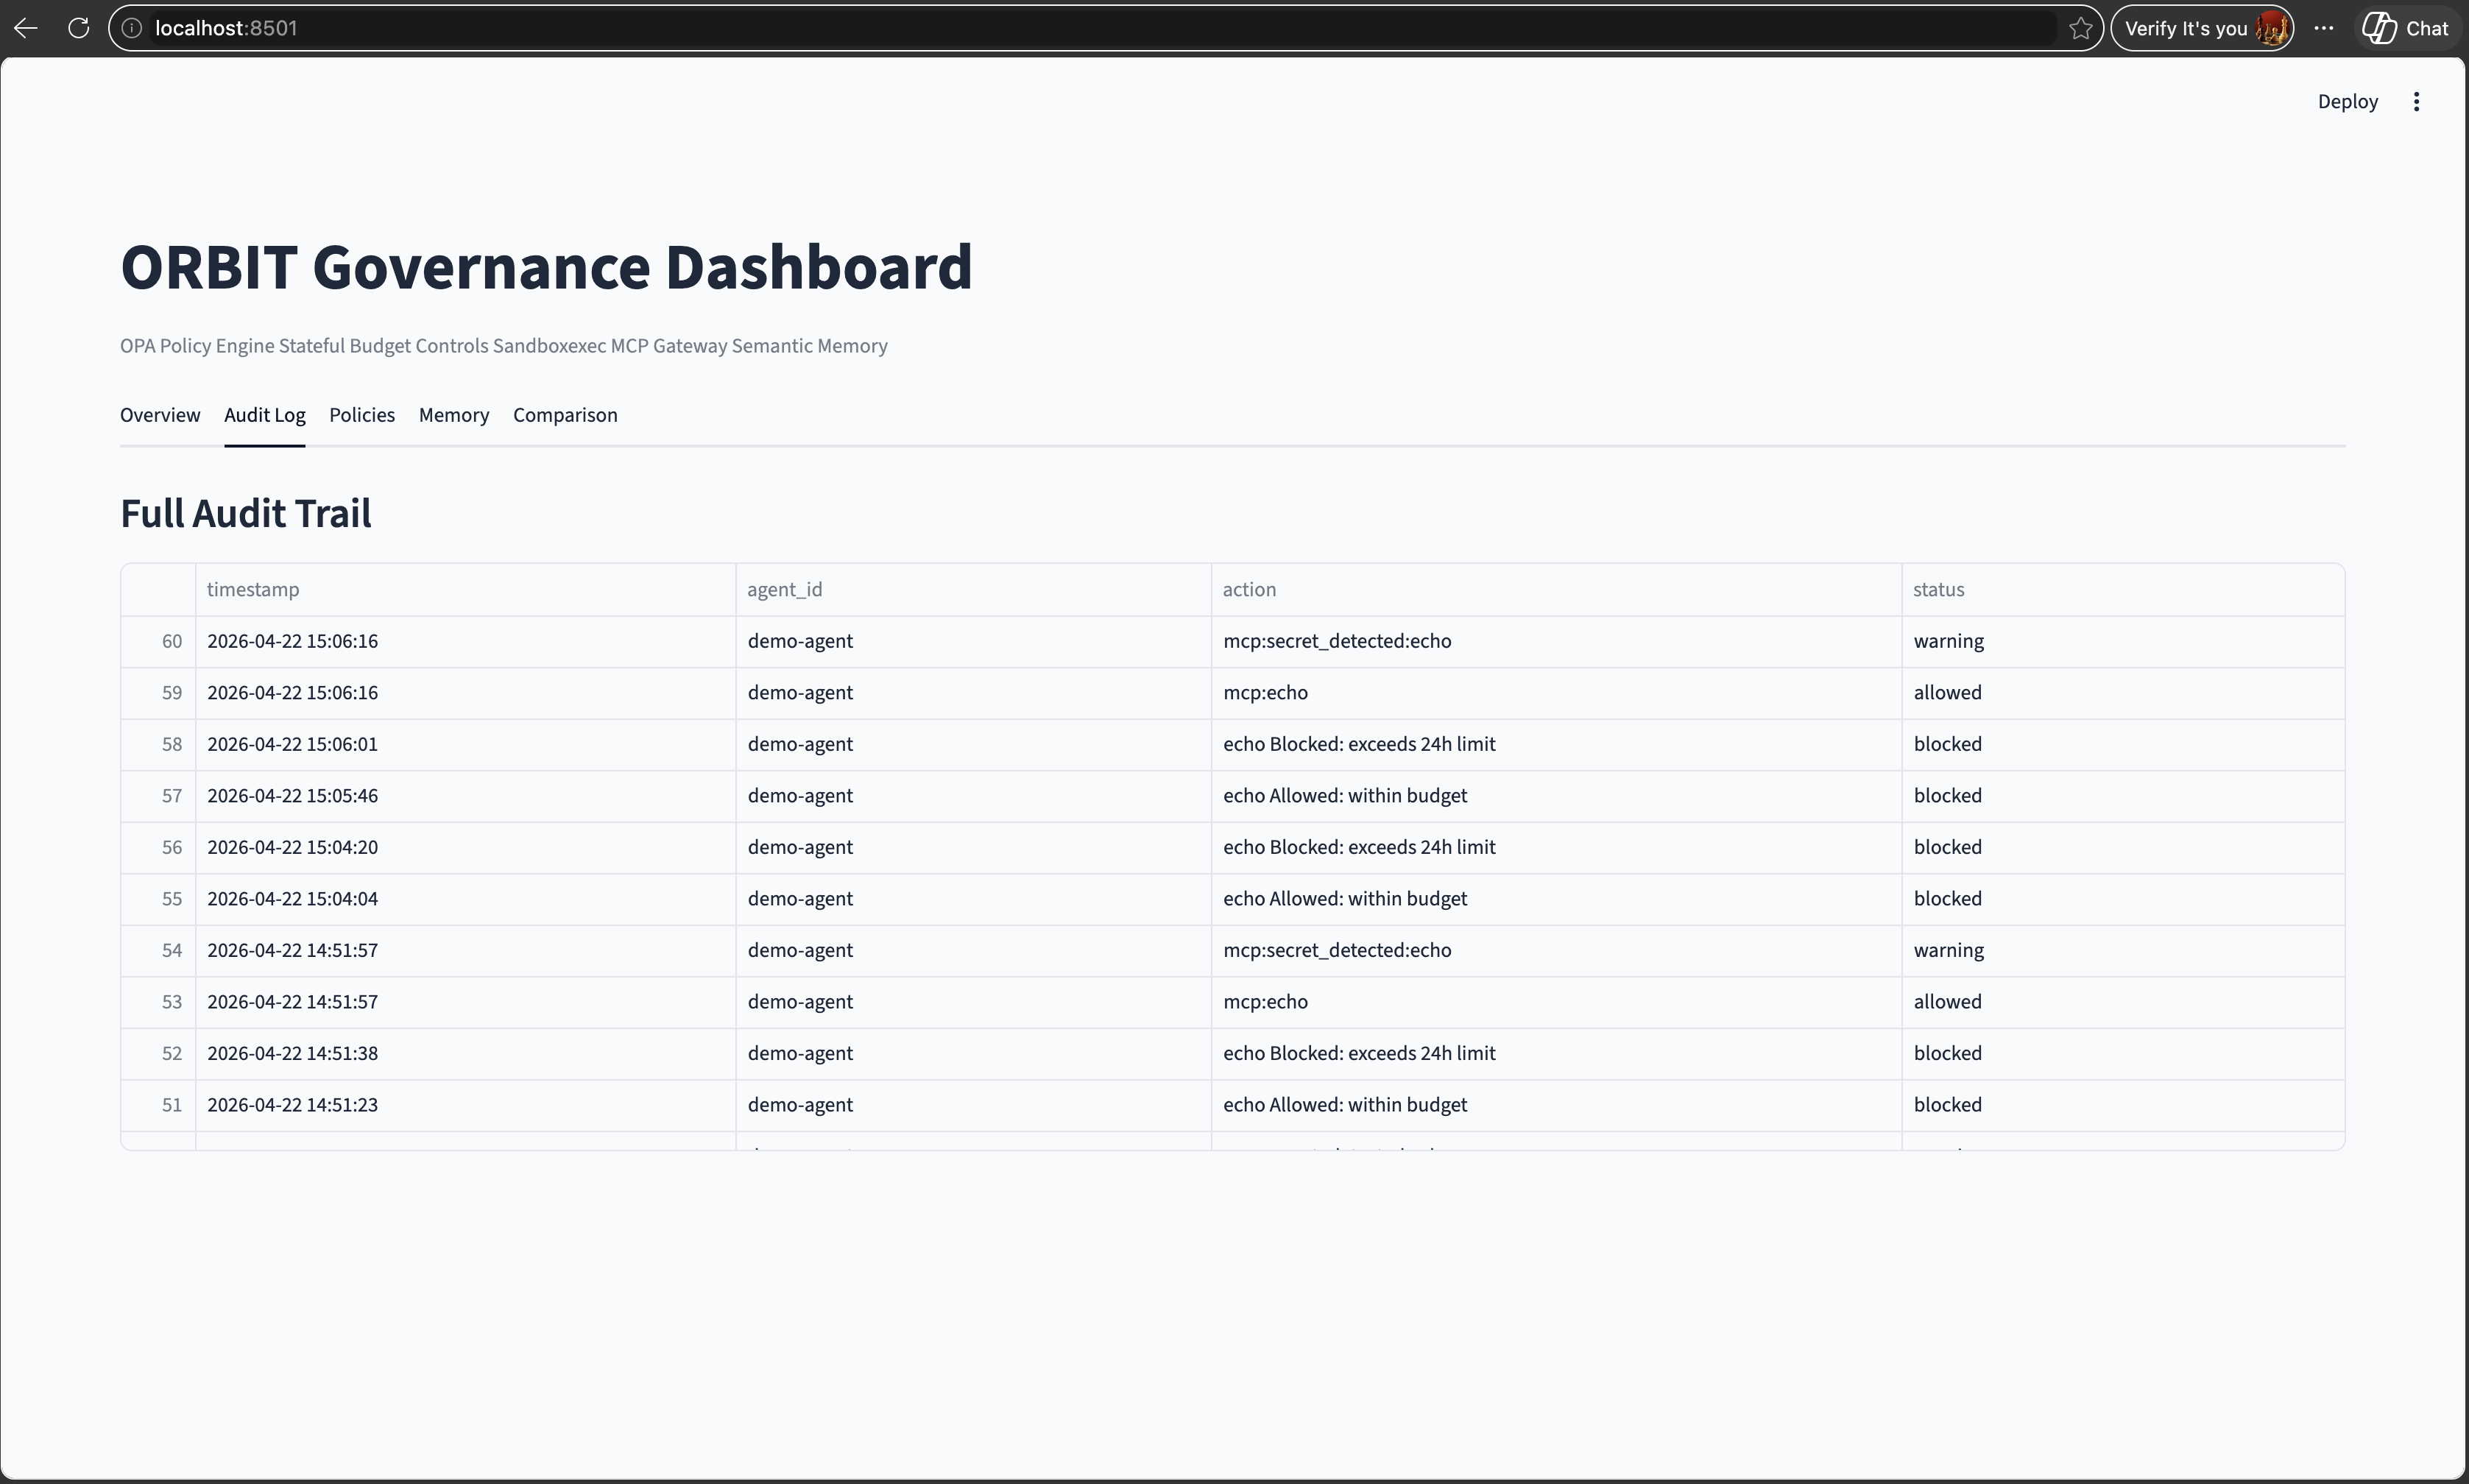Image resolution: width=2469 pixels, height=1484 pixels.
Task: Click the browser back arrow
Action: pyautogui.click(x=26, y=28)
